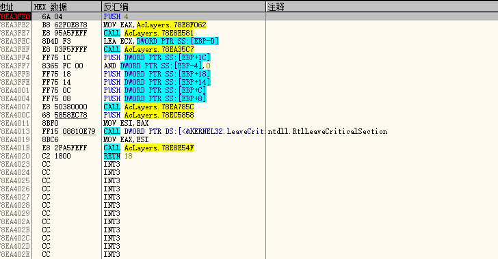Select the highlighted address 8EA3FE0
Image resolution: width=498 pixels, height=259 pixels.
point(15,16)
